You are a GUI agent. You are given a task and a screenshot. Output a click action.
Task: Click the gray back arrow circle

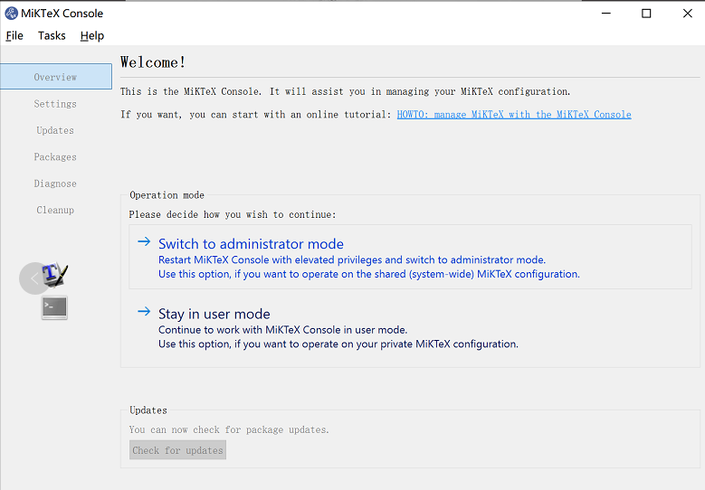33,278
